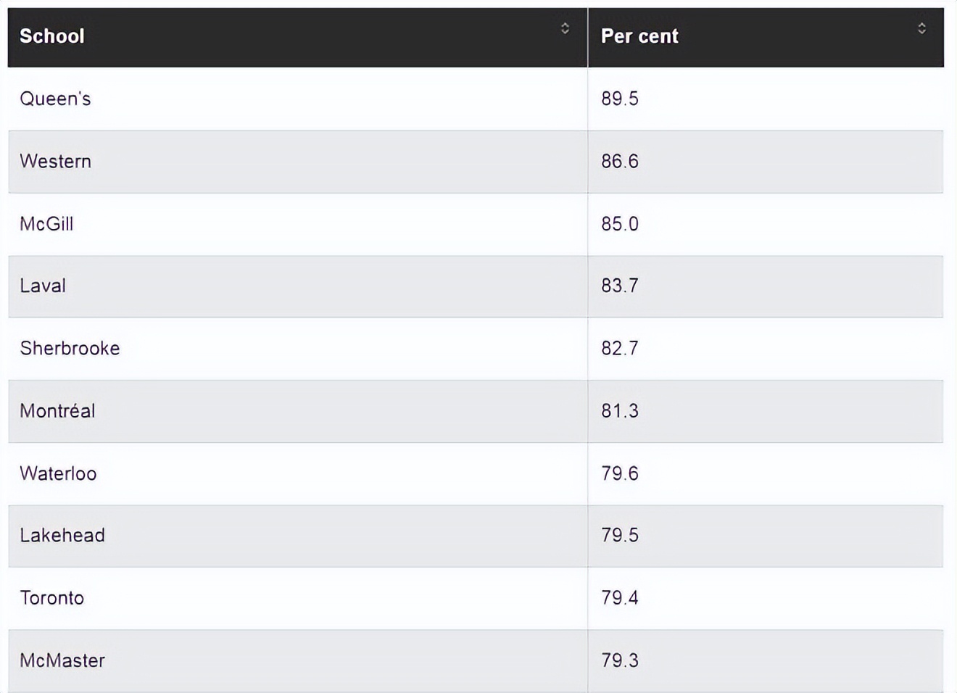Click the 89.5 percentage value

pos(620,99)
